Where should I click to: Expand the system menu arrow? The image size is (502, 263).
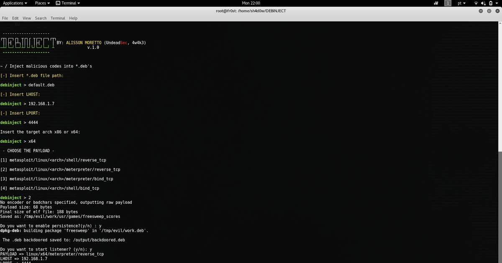point(497,3)
